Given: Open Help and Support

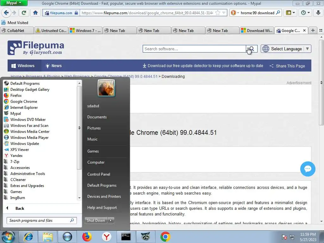Looking at the screenshot, I should [x=102, y=208].
